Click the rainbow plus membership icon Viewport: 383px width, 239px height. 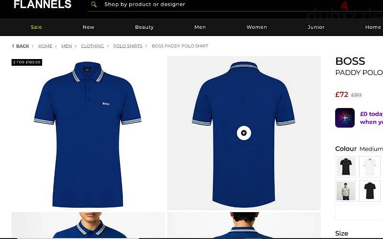(345, 118)
